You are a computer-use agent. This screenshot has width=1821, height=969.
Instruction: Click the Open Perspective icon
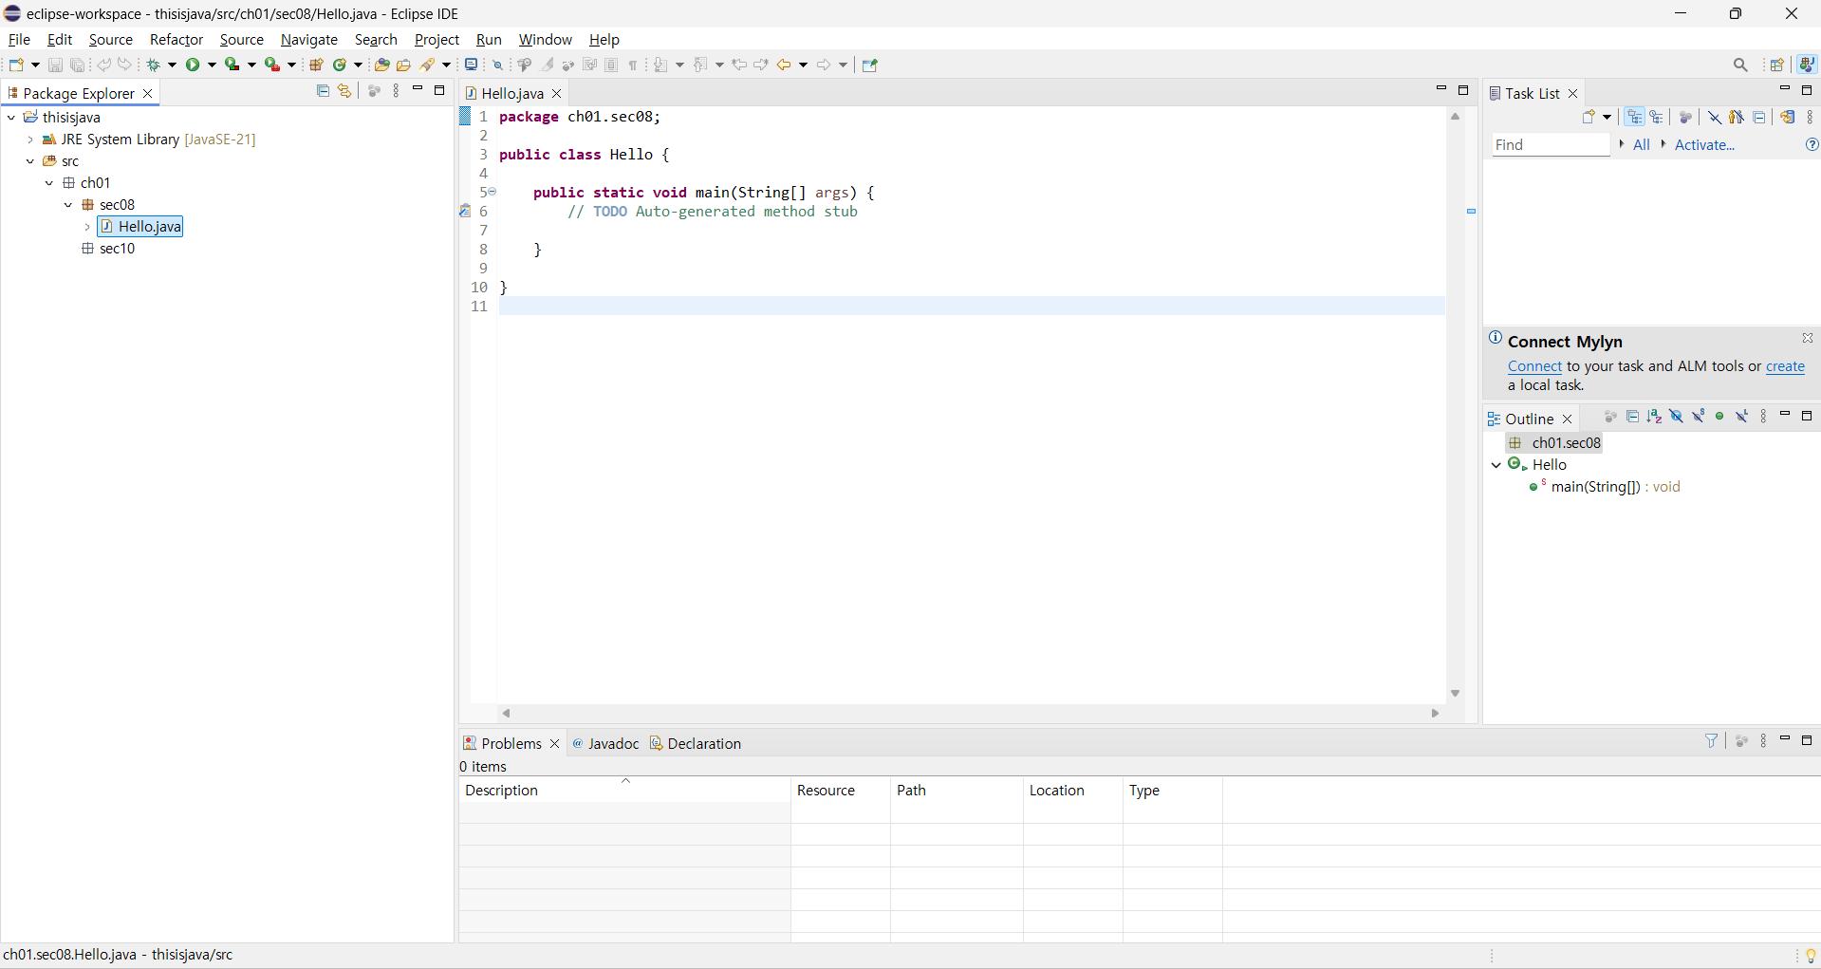tap(1777, 65)
